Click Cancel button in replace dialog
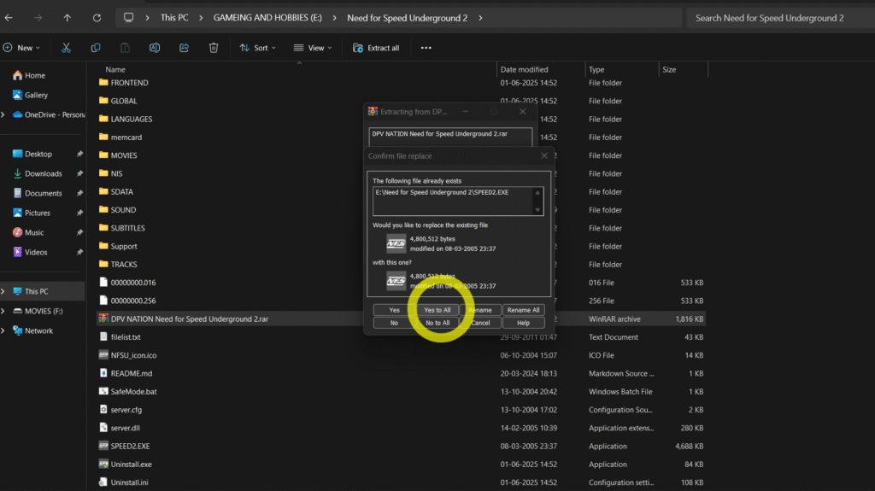The image size is (875, 491). coord(480,323)
